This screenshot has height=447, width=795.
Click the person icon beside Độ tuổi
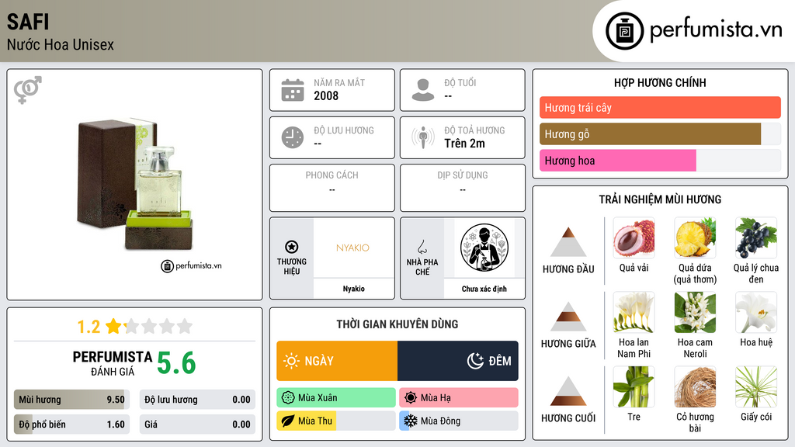tap(423, 90)
